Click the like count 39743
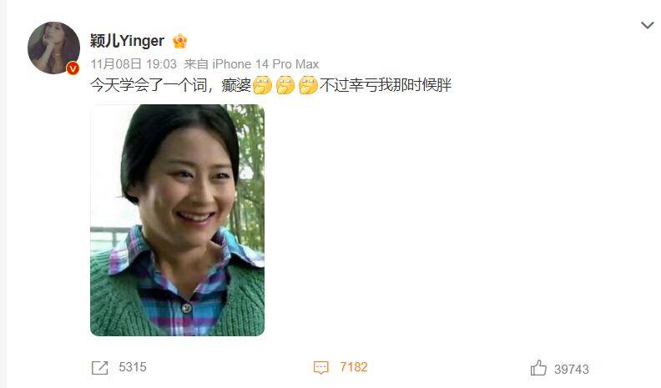This screenshot has width=661, height=388. [x=571, y=369]
